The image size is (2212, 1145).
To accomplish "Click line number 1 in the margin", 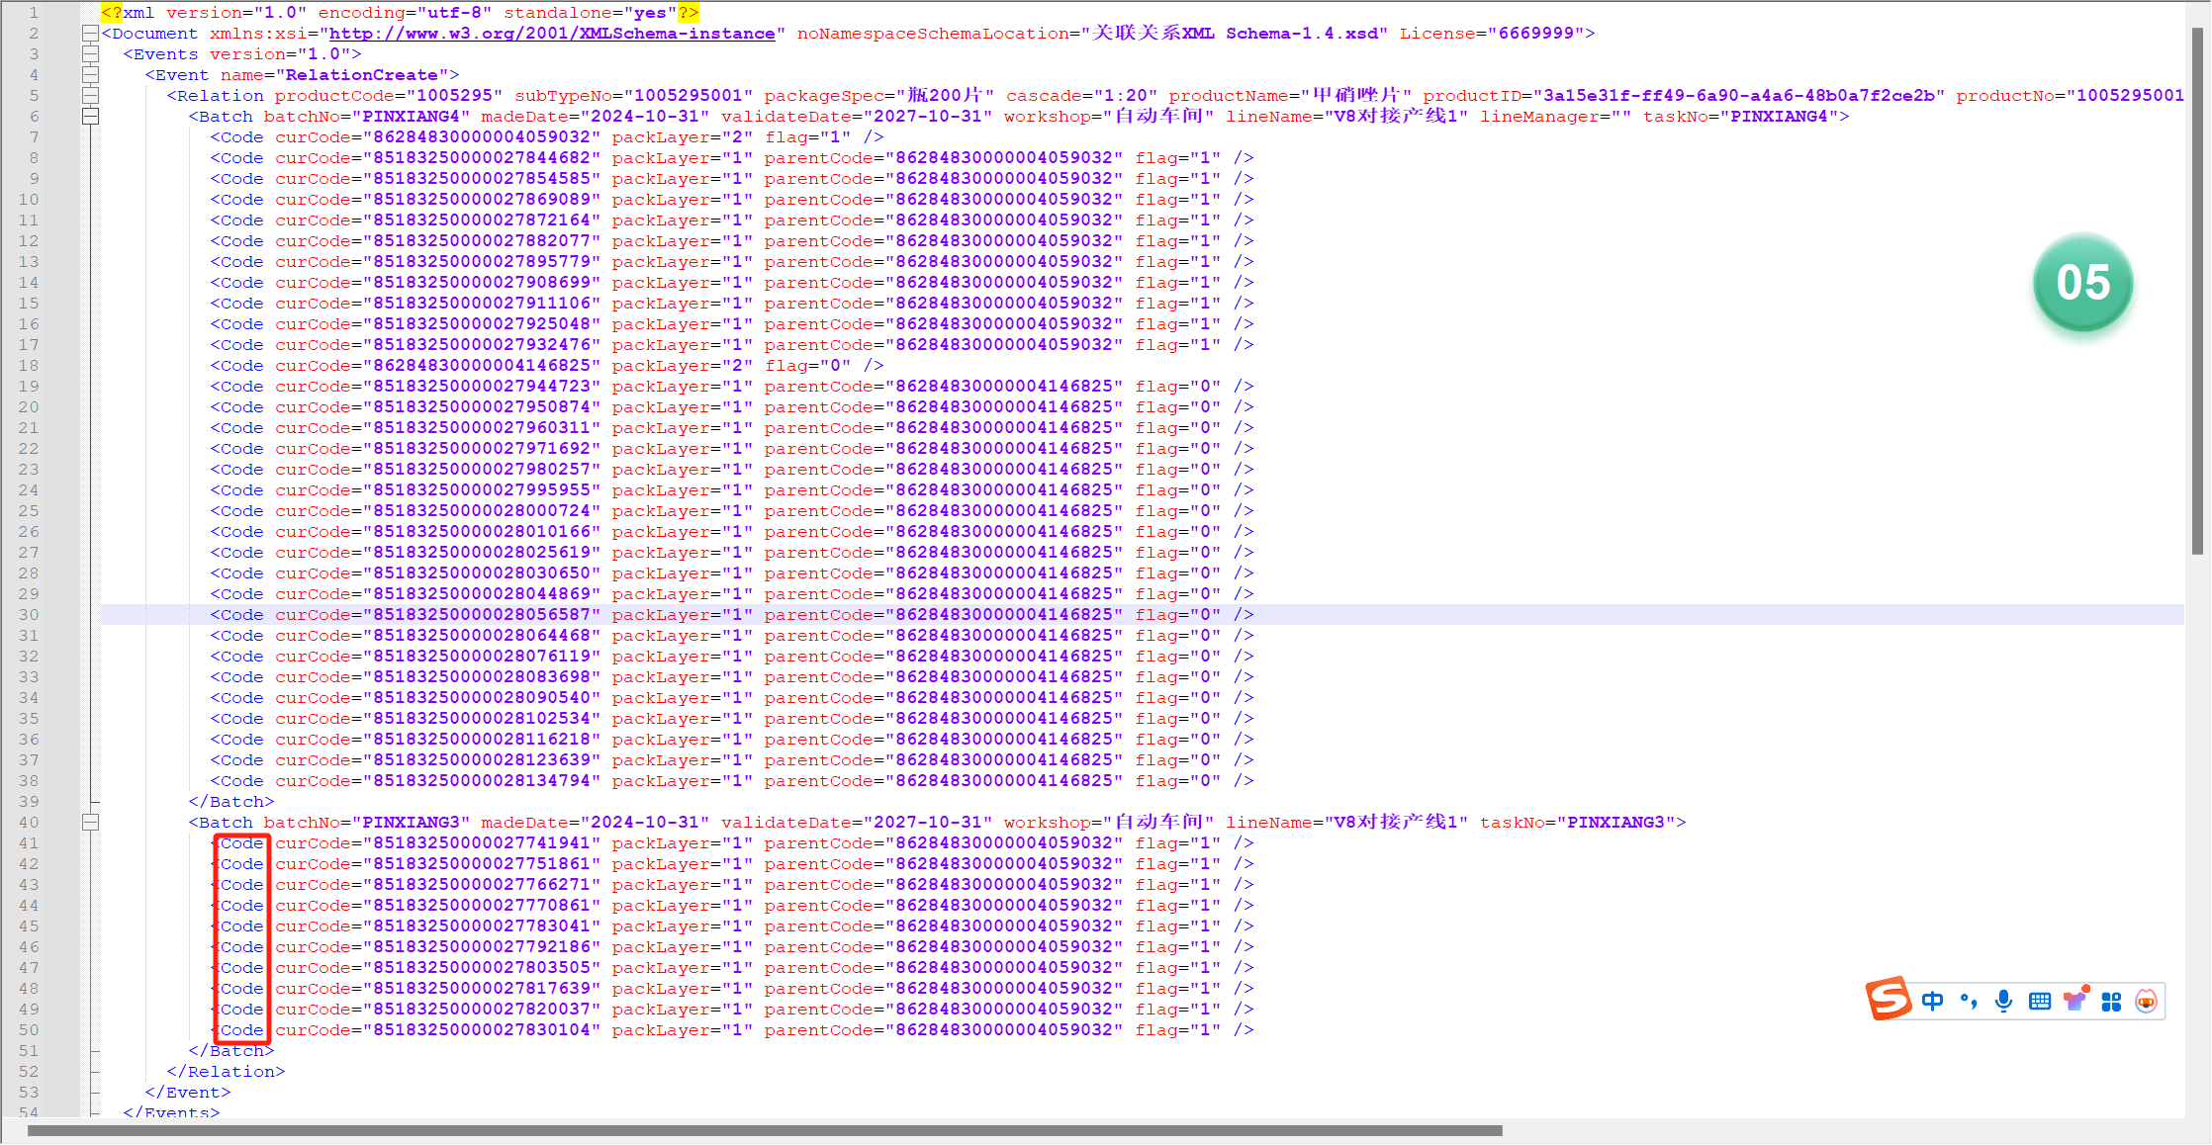I will coord(34,13).
